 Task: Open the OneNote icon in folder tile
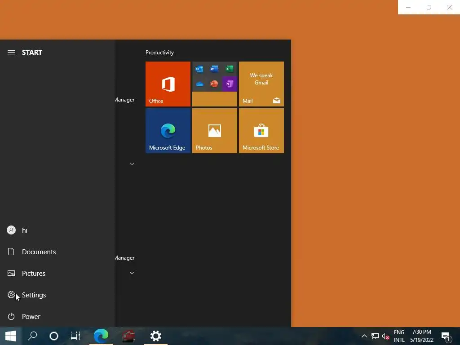point(230,84)
